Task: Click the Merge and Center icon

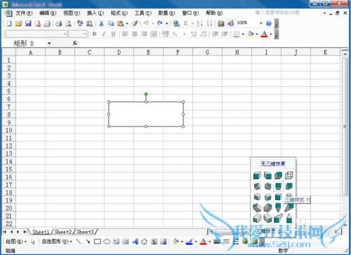Action: 154,34
